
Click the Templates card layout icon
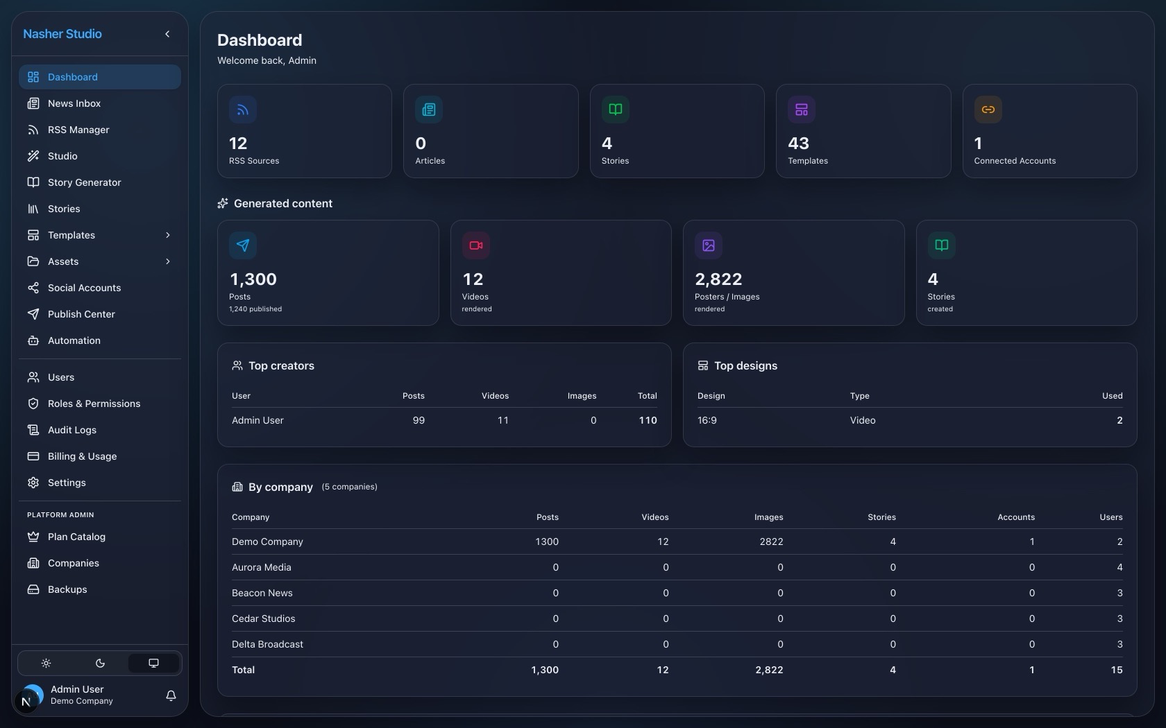click(802, 110)
